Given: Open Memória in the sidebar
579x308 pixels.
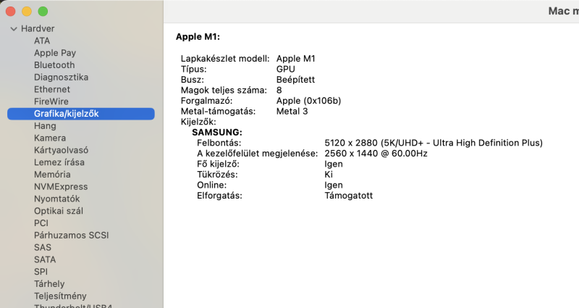Looking at the screenshot, I should (52, 175).
